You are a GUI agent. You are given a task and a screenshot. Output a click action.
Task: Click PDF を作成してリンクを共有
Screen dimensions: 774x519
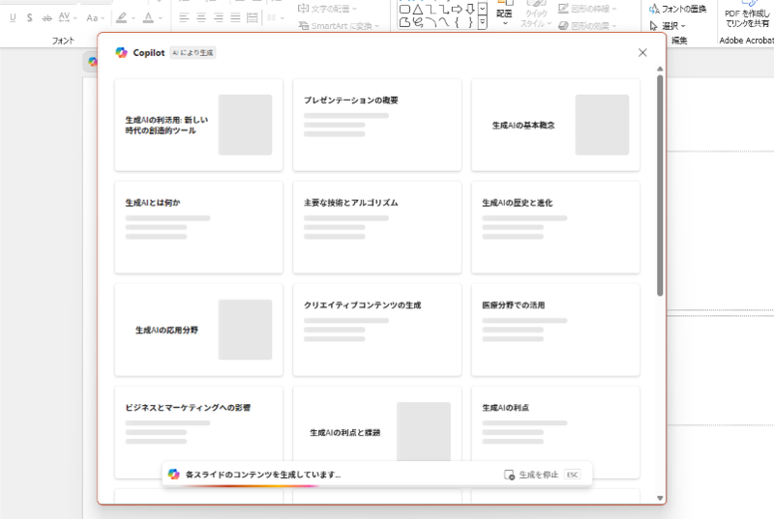pos(746,14)
